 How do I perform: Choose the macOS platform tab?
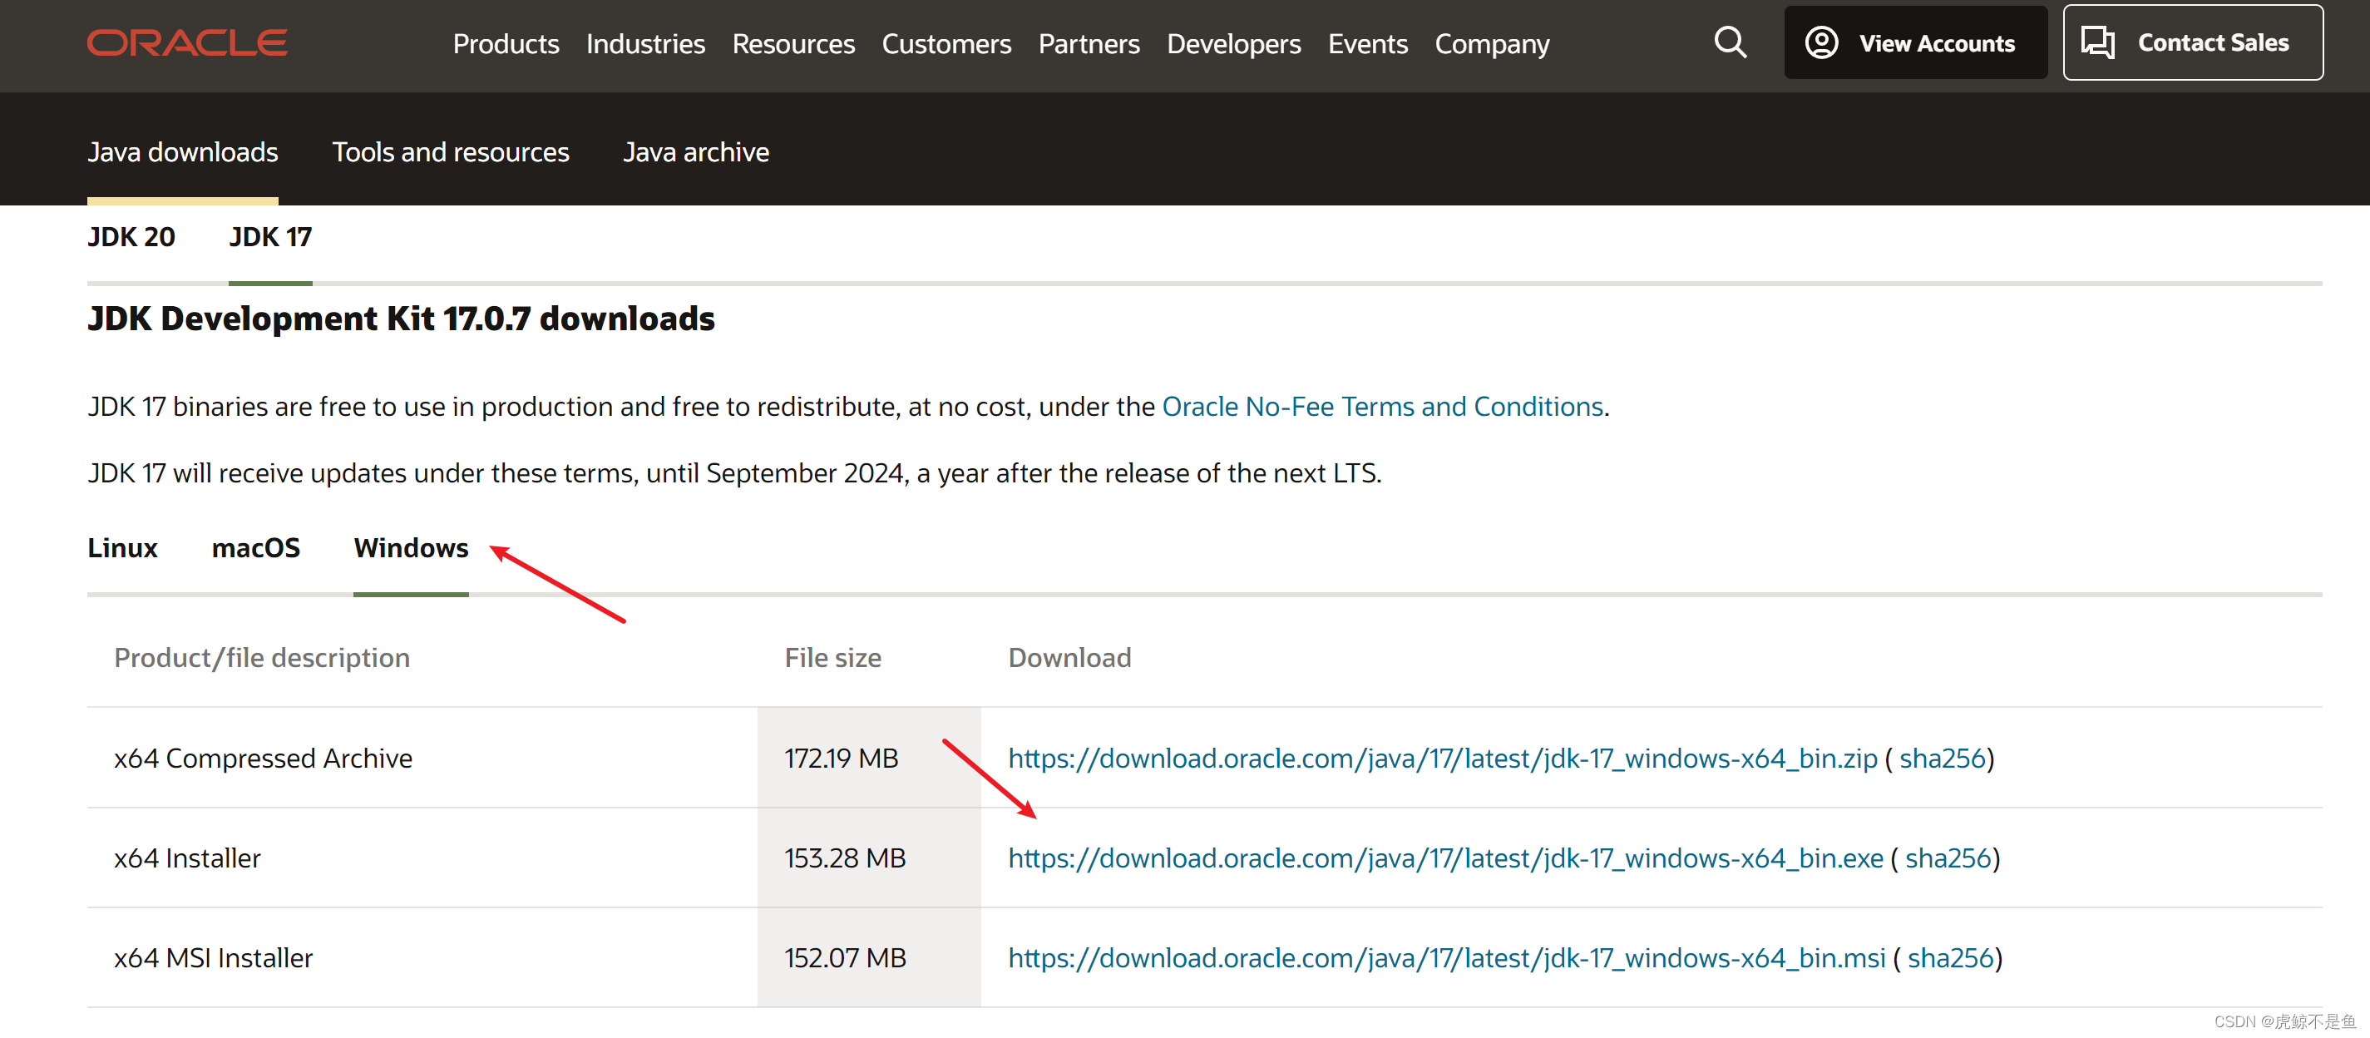[x=256, y=548]
